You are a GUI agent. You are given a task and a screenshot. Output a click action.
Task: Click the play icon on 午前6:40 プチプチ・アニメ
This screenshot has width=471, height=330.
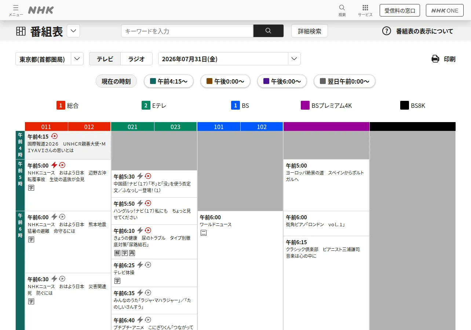pyautogui.click(x=148, y=320)
